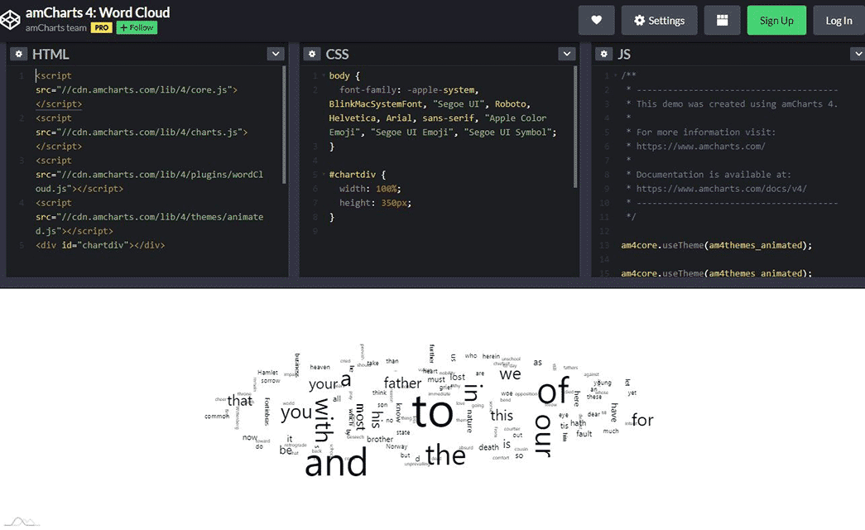Image resolution: width=865 pixels, height=530 pixels.
Task: Click the yellow PRO badge
Action: click(x=102, y=27)
